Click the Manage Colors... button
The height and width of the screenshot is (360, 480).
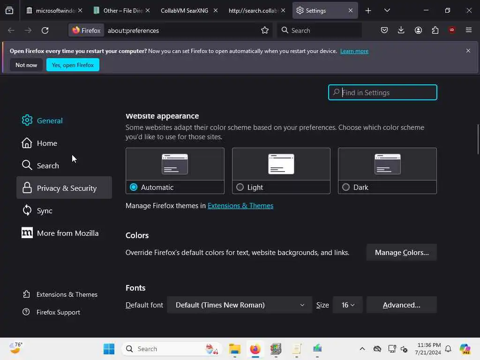[402, 252]
